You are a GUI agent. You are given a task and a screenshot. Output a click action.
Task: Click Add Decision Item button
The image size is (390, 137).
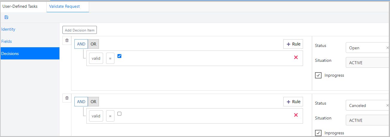click(79, 30)
